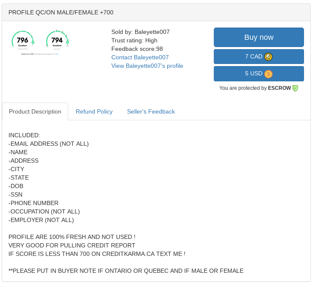
Task: View Baleyette007's profile link
Action: click(x=147, y=66)
